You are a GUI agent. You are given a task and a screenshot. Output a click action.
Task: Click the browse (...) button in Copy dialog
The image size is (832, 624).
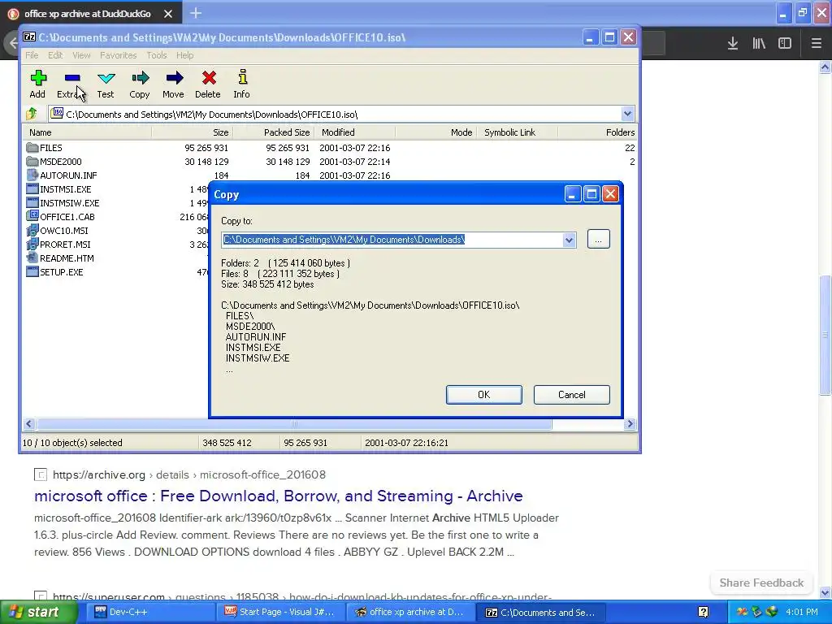coord(599,240)
